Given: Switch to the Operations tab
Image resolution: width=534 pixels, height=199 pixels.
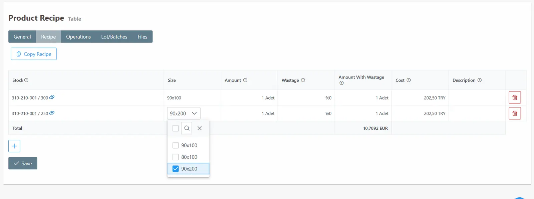Looking at the screenshot, I should pyautogui.click(x=78, y=37).
